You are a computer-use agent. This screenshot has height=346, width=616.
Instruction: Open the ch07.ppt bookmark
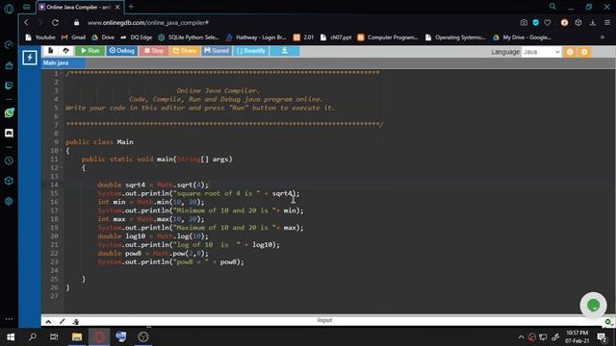pos(336,37)
